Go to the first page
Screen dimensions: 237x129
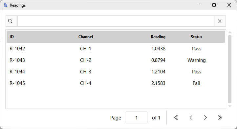coord(176,117)
